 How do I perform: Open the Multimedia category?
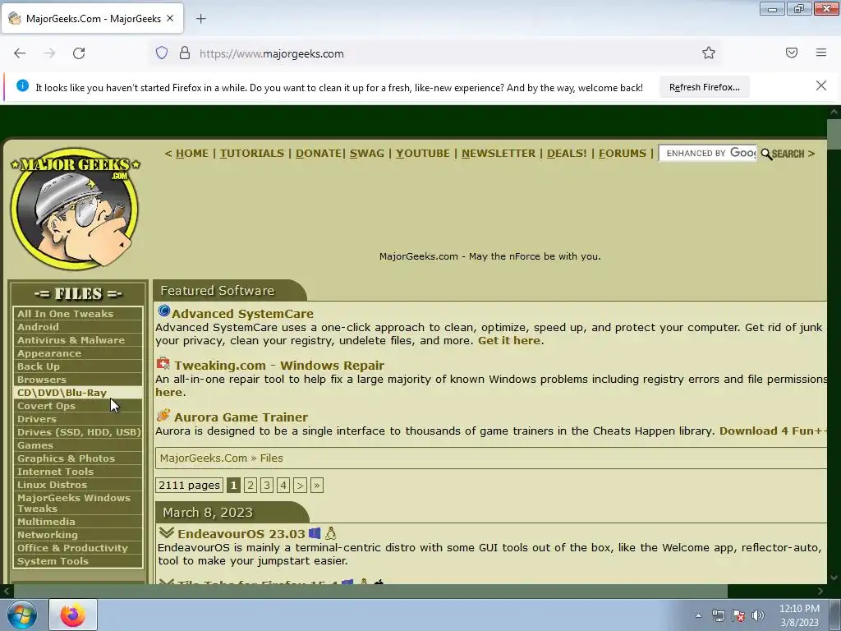click(x=78, y=522)
